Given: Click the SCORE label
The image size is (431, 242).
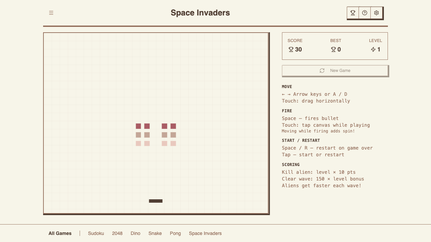Looking at the screenshot, I should [x=295, y=41].
